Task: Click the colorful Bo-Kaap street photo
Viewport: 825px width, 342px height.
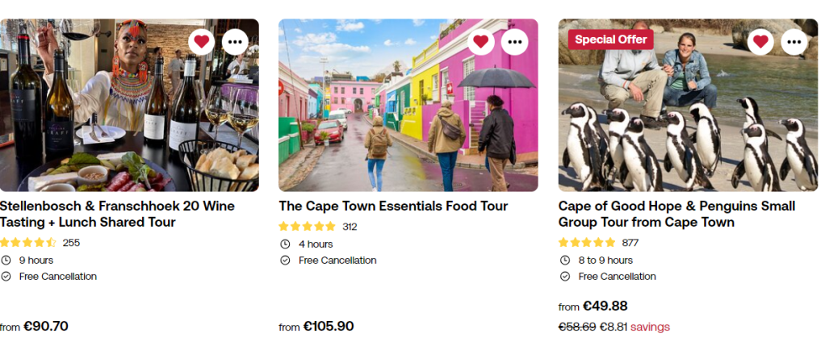Action: tap(408, 113)
